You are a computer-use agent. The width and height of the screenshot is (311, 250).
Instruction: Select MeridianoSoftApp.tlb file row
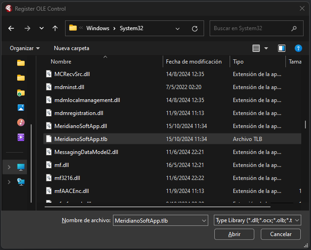click(172, 139)
